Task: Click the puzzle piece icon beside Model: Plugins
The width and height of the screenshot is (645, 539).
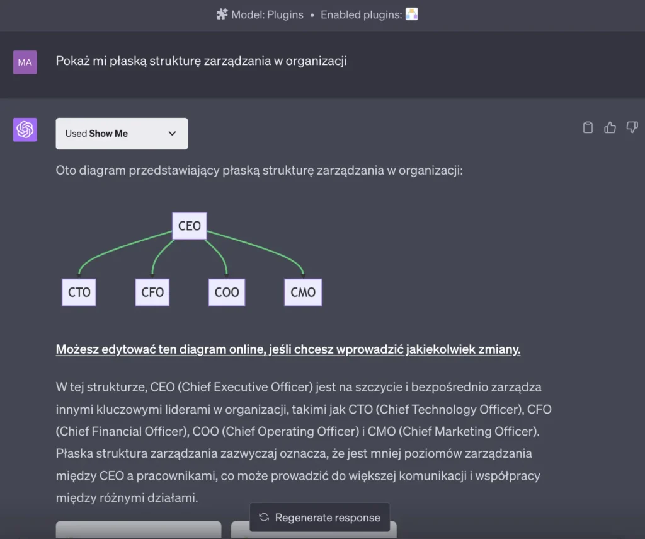Action: 222,14
